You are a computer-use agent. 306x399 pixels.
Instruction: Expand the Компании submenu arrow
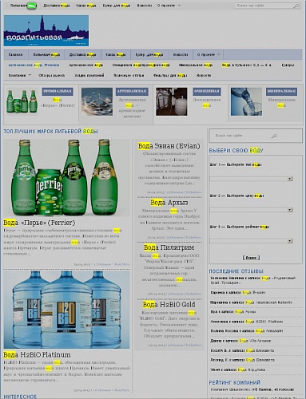tap(30, 75)
